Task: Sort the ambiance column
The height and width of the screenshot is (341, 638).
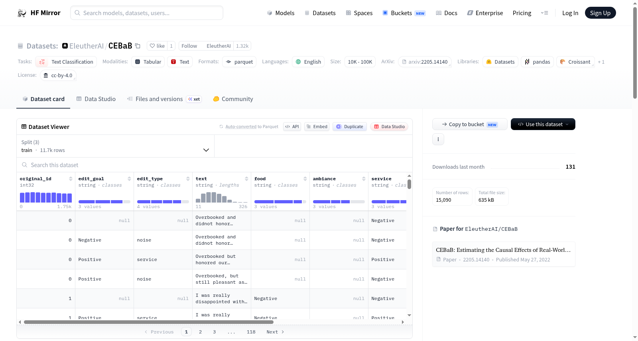Action: tap(364, 179)
